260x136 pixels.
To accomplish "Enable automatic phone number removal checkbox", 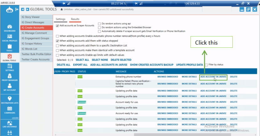I will click(57, 36).
